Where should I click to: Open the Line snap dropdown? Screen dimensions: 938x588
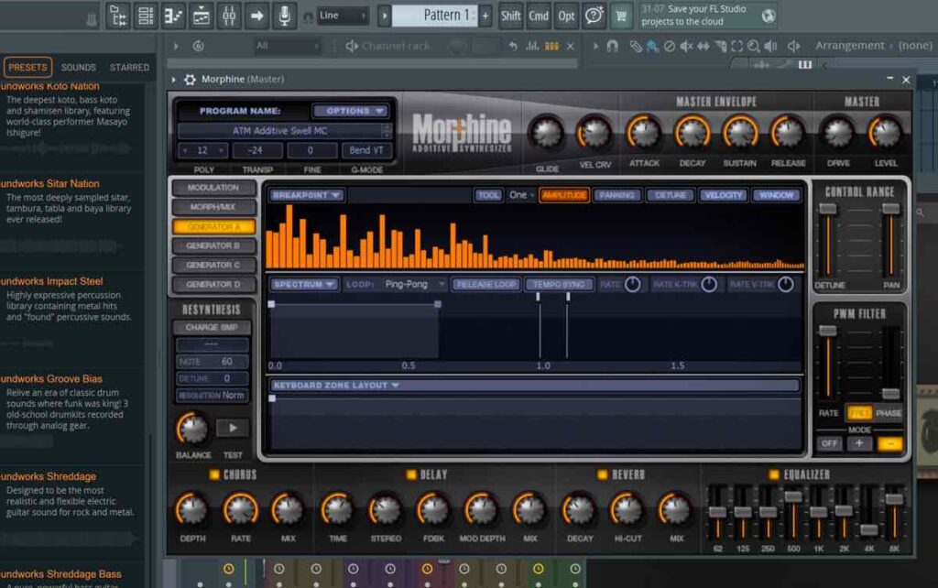pyautogui.click(x=343, y=16)
